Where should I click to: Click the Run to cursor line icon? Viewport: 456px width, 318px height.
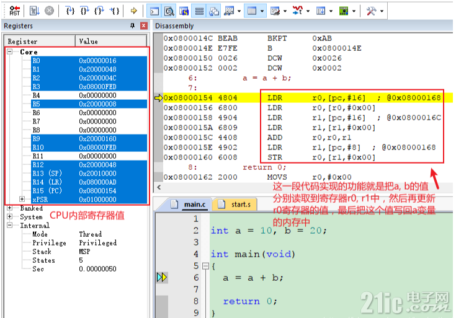point(114,11)
